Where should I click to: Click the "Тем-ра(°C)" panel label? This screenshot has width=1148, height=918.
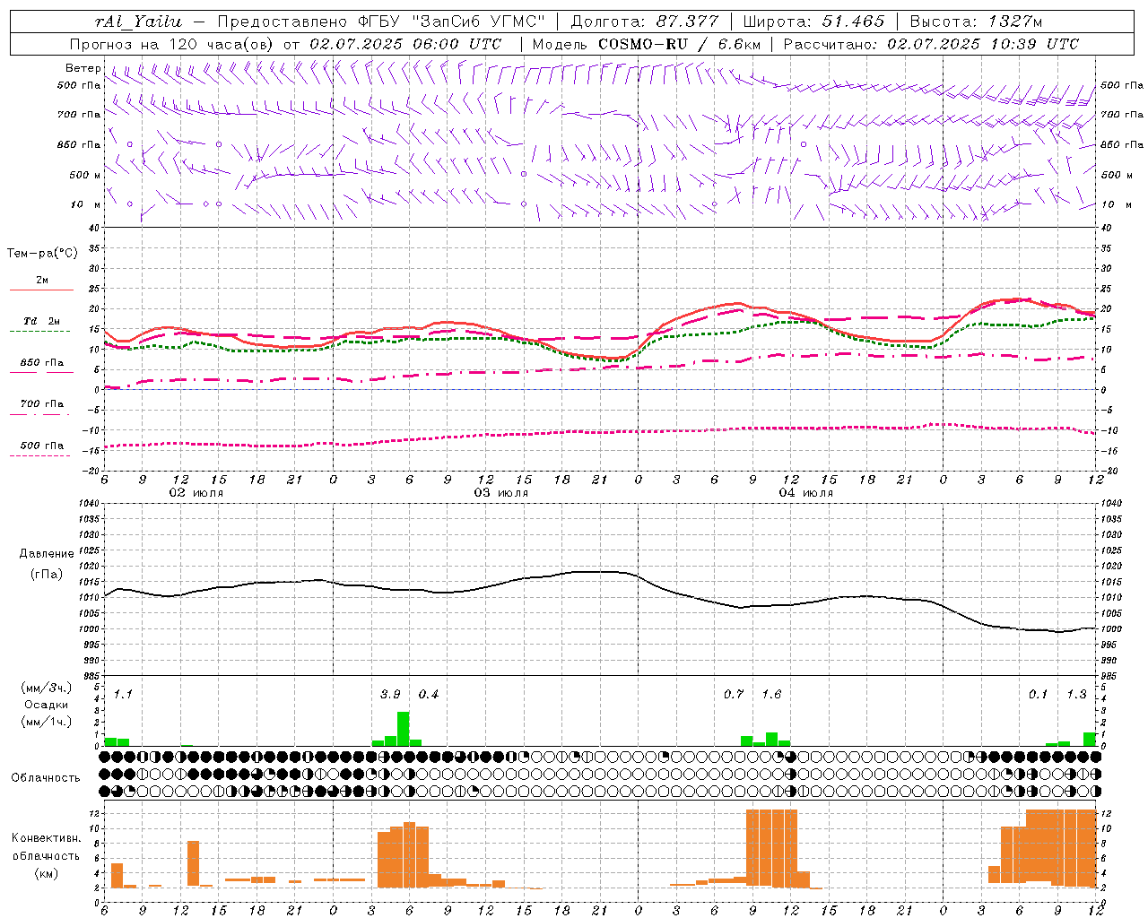pos(42,254)
